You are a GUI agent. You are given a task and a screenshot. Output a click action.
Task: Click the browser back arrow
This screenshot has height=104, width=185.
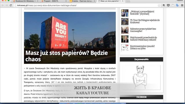click(x=3, y=5)
